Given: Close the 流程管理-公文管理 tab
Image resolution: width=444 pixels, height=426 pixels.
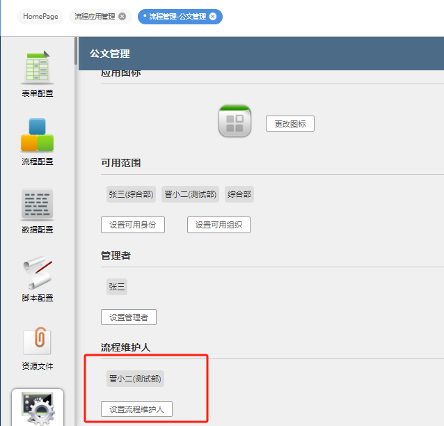Looking at the screenshot, I should [213, 17].
